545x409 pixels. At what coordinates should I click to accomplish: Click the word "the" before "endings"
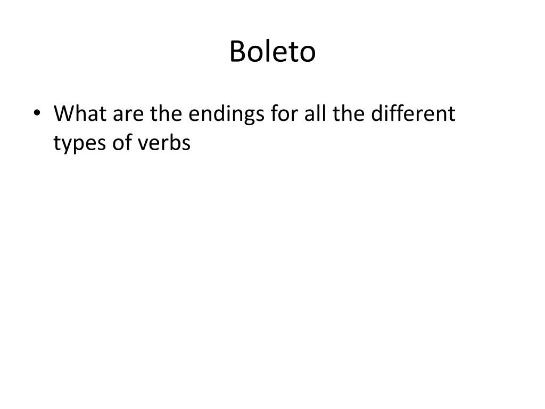[x=166, y=113]
